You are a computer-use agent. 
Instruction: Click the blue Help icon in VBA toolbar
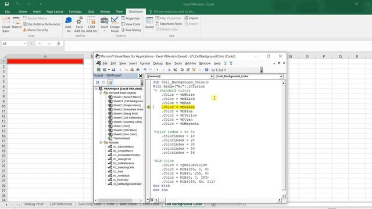click(207, 70)
